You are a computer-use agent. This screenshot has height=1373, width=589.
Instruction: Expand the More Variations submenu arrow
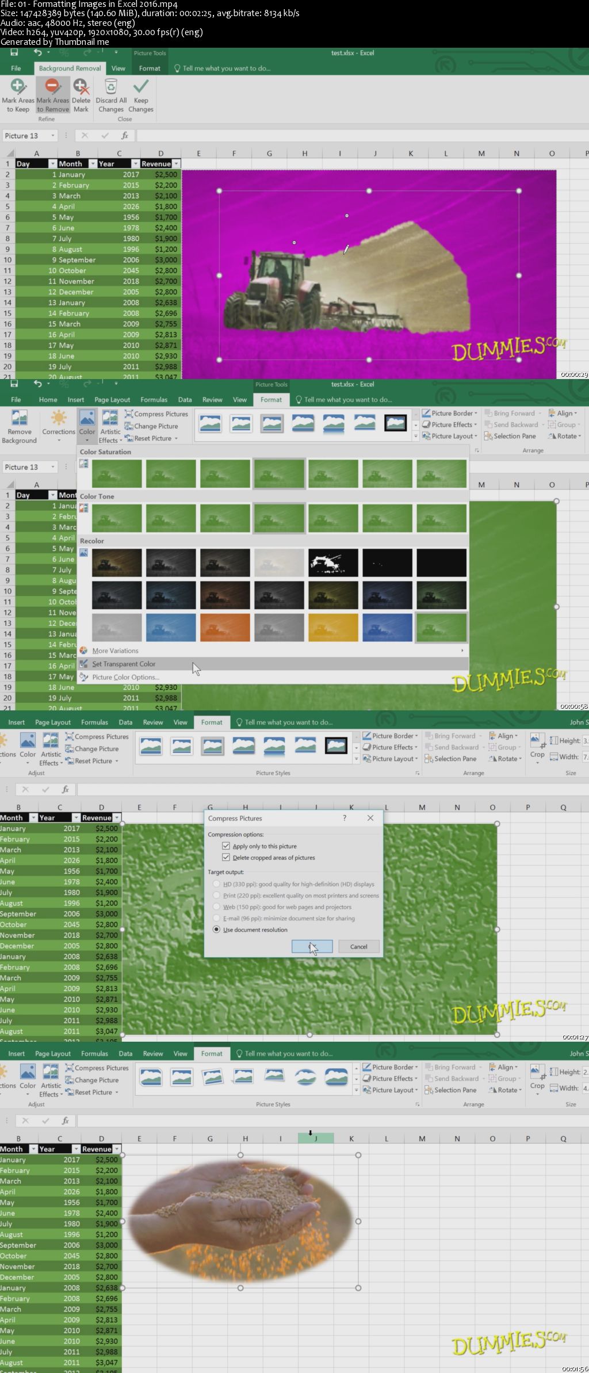[462, 651]
